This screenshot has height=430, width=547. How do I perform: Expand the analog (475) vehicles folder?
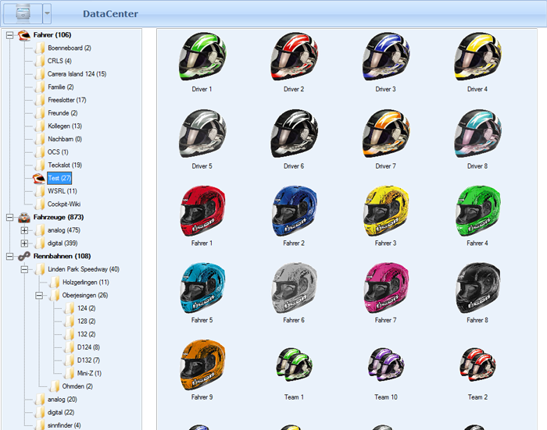point(24,230)
